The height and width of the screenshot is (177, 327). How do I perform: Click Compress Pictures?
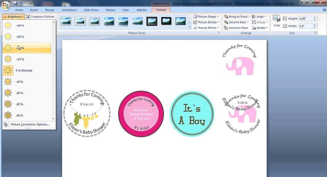point(40,17)
